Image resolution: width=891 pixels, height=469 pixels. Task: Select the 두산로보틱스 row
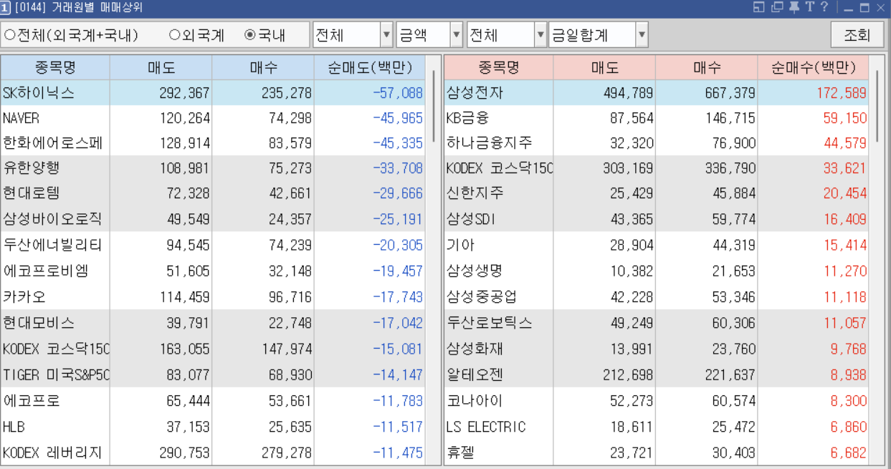pyautogui.click(x=656, y=323)
